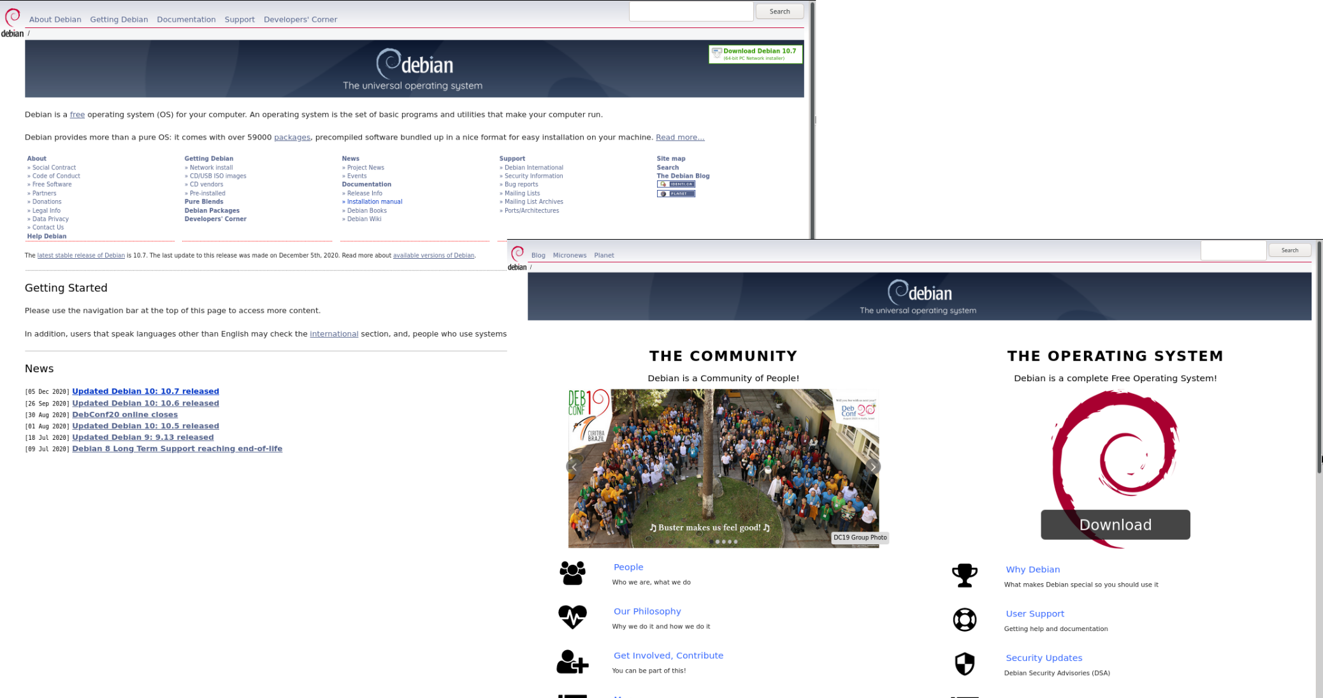Open the About menu item
This screenshot has width=1323, height=698.
[x=55, y=19]
